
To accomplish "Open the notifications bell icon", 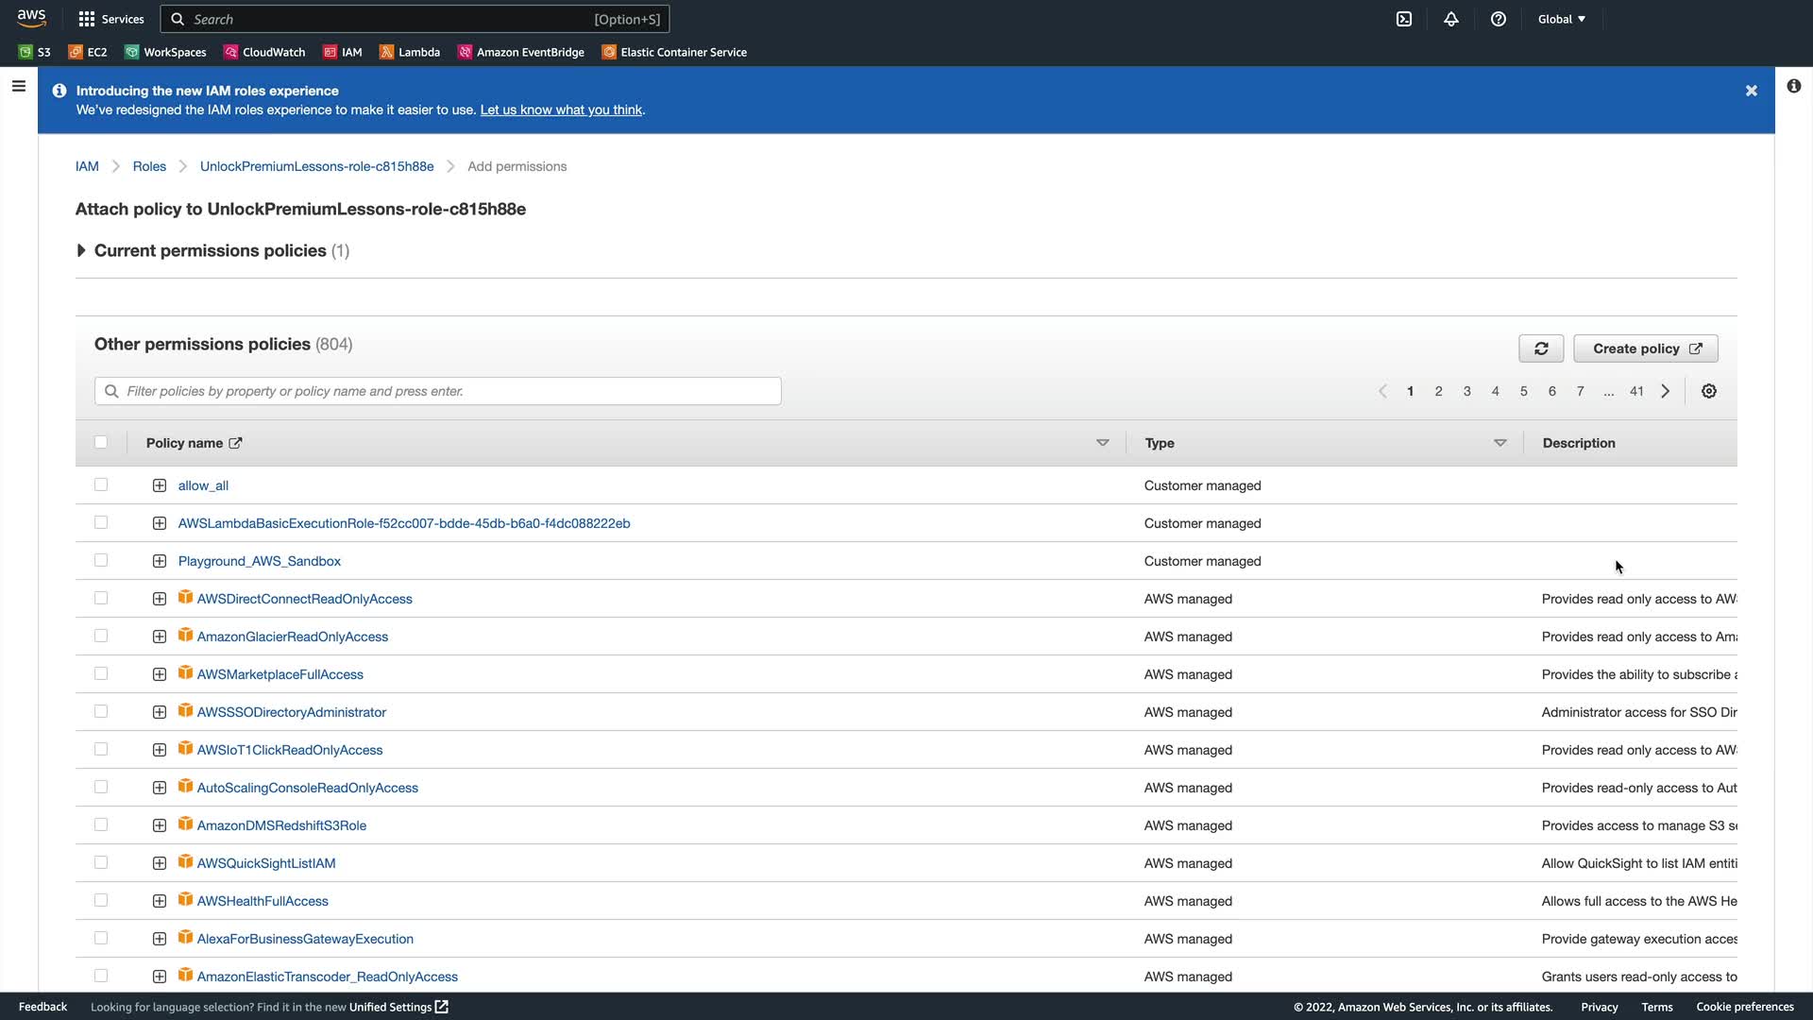I will pyautogui.click(x=1451, y=19).
